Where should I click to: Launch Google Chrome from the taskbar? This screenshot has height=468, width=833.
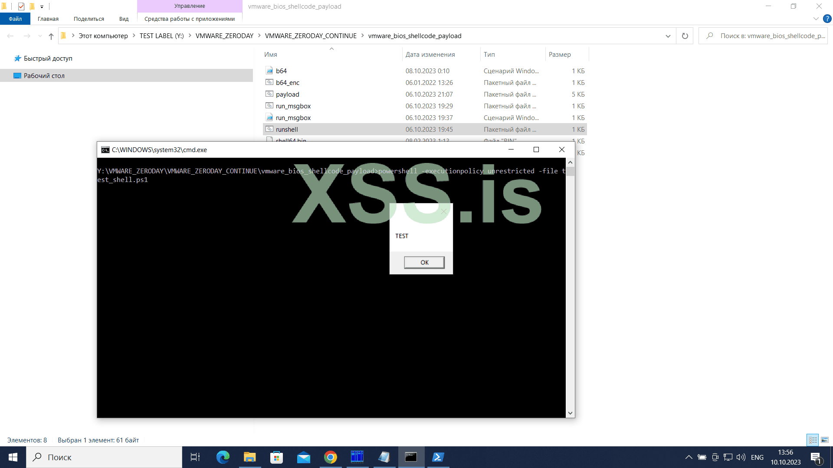pyautogui.click(x=330, y=457)
